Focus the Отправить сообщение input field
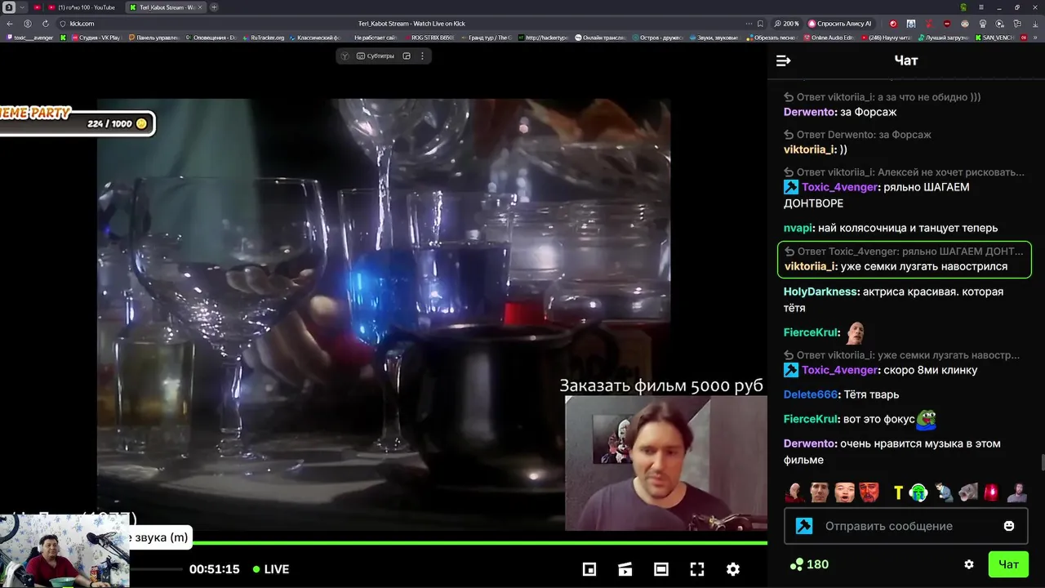 906,526
